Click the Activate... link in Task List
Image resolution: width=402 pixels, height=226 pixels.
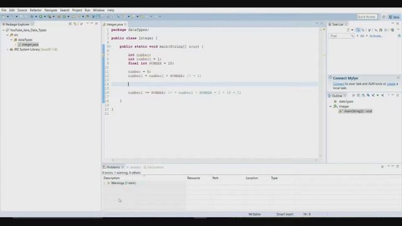(x=376, y=36)
